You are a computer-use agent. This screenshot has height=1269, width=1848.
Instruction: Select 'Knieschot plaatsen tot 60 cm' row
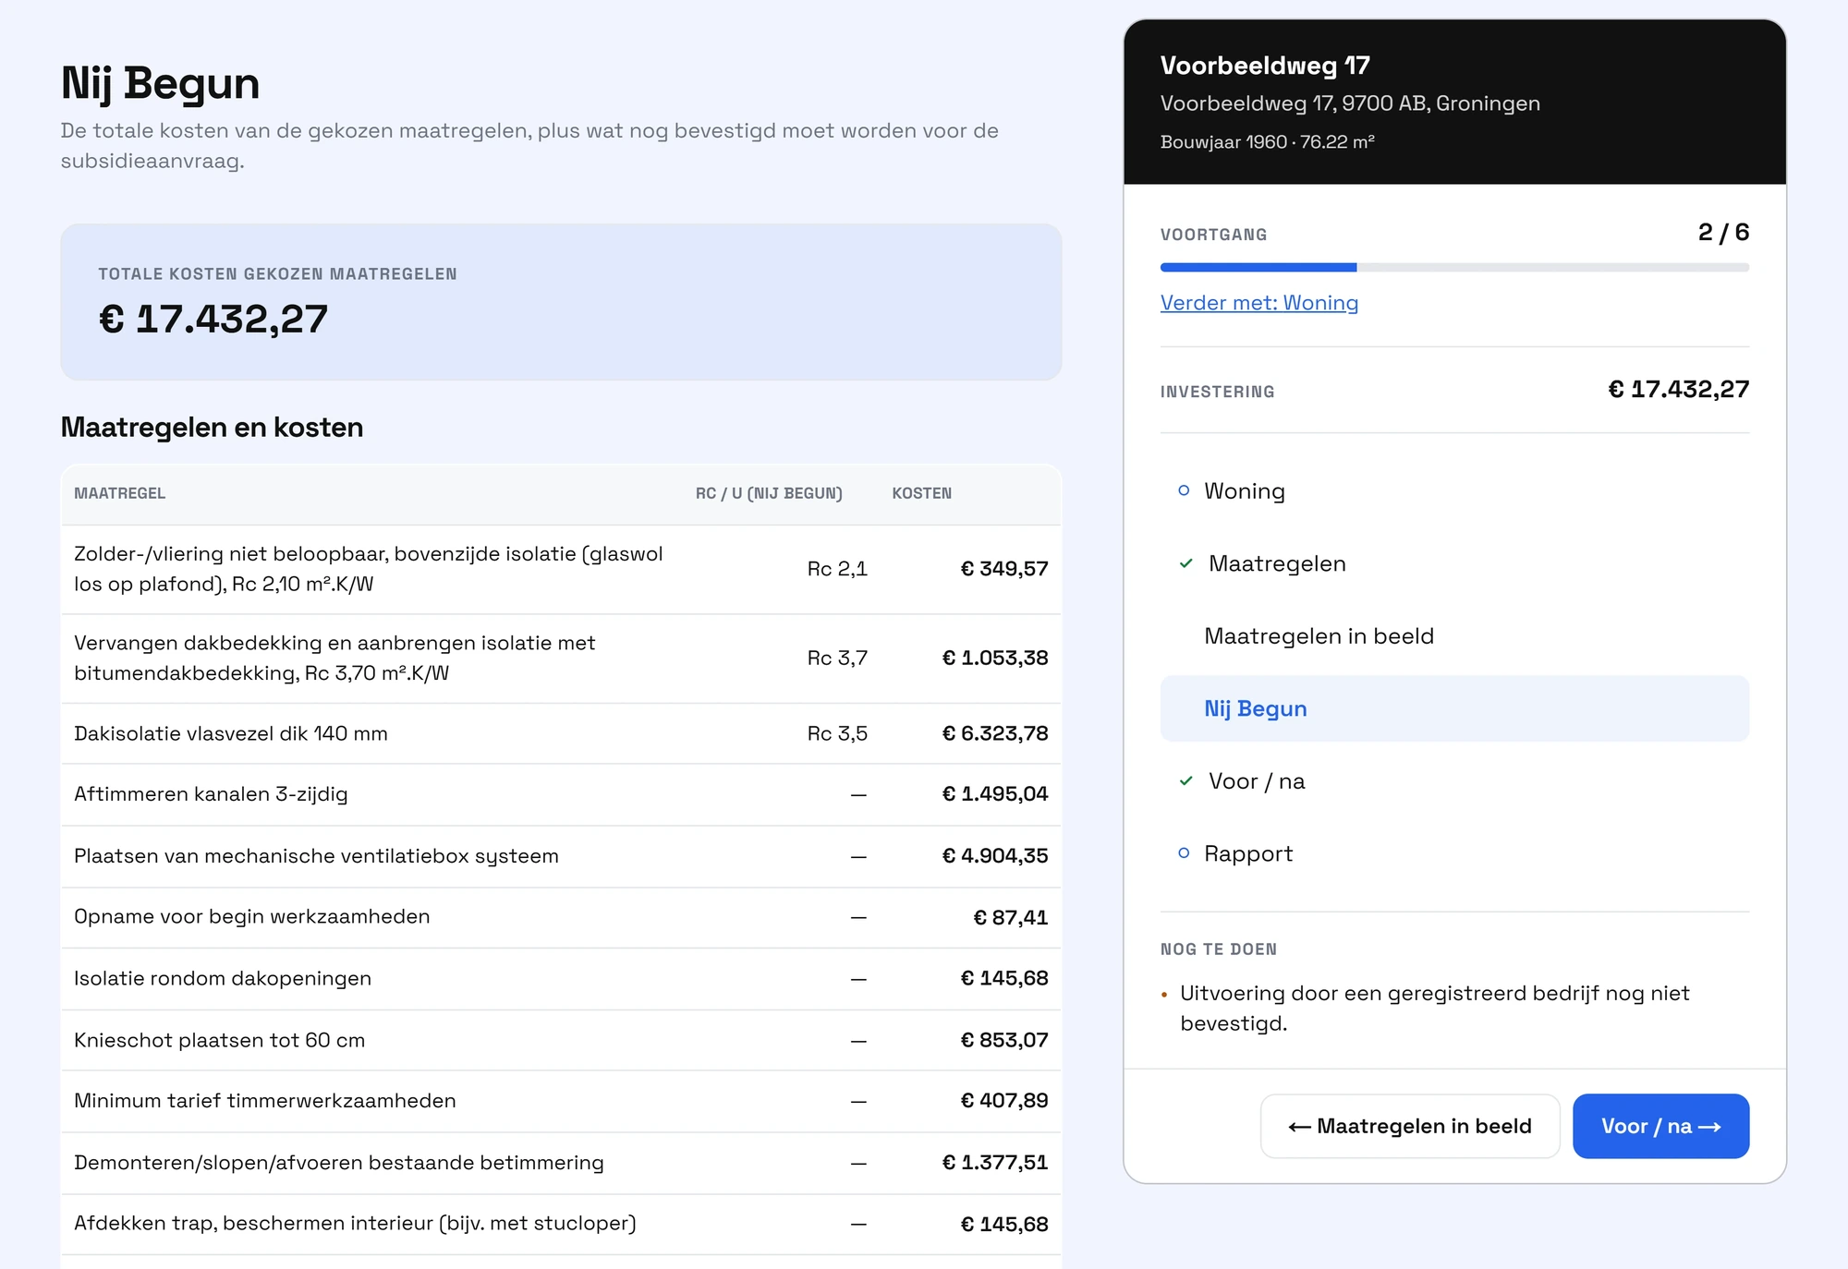[561, 1040]
